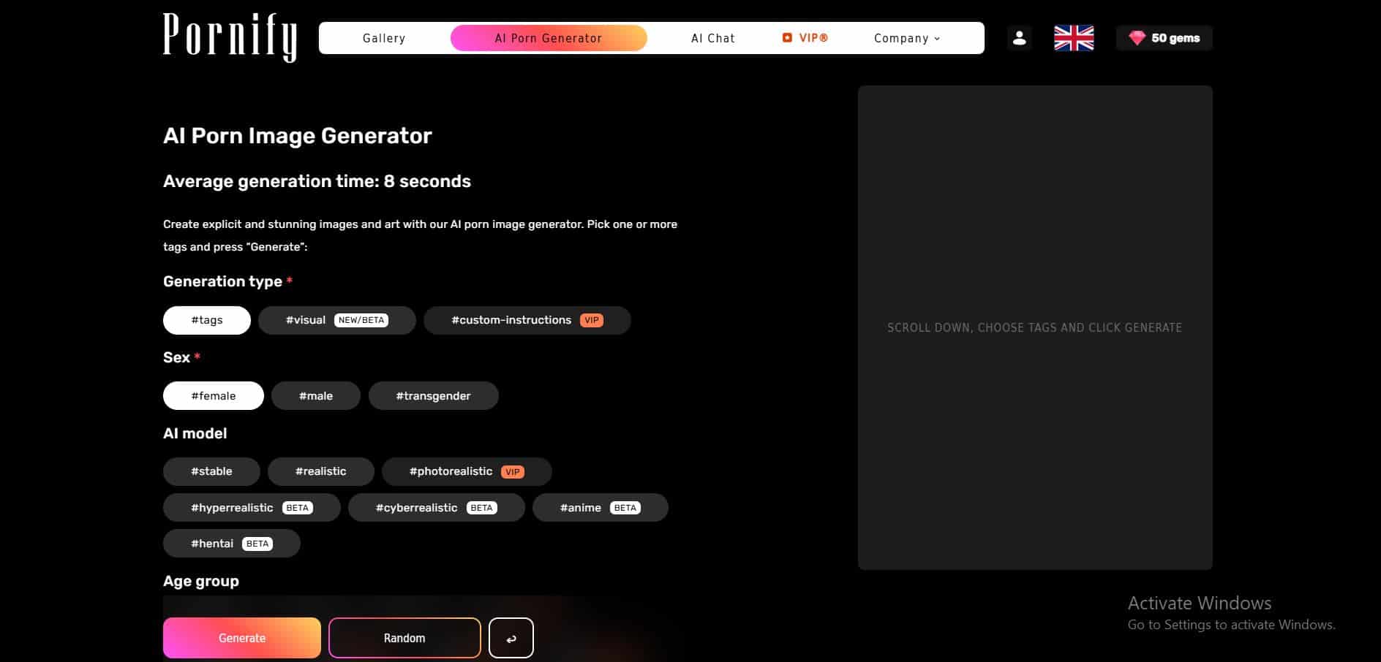Pick the #cyberrealistic AI model
Screen dimensions: 1381x662
437,507
